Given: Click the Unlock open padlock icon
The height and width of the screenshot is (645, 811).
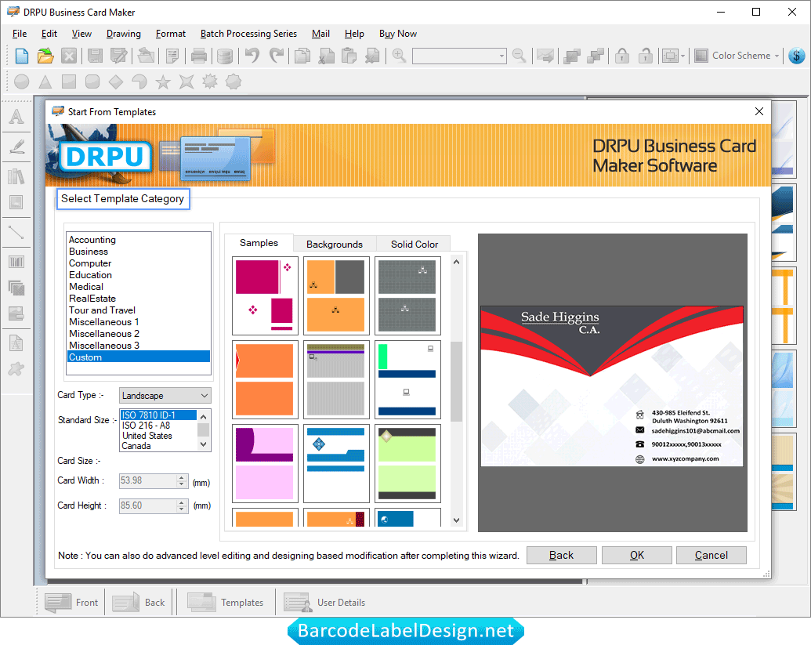Looking at the screenshot, I should point(646,56).
